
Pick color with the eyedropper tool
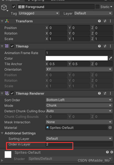coord(110,58)
